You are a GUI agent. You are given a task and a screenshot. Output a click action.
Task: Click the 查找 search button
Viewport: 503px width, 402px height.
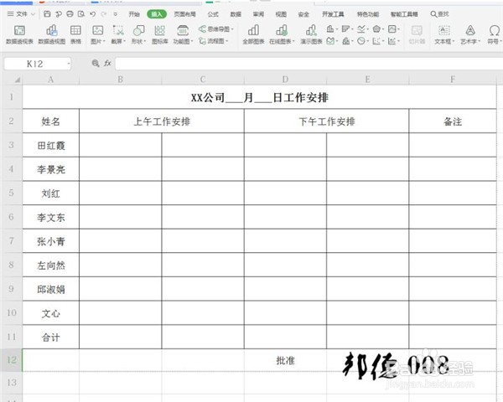click(439, 14)
